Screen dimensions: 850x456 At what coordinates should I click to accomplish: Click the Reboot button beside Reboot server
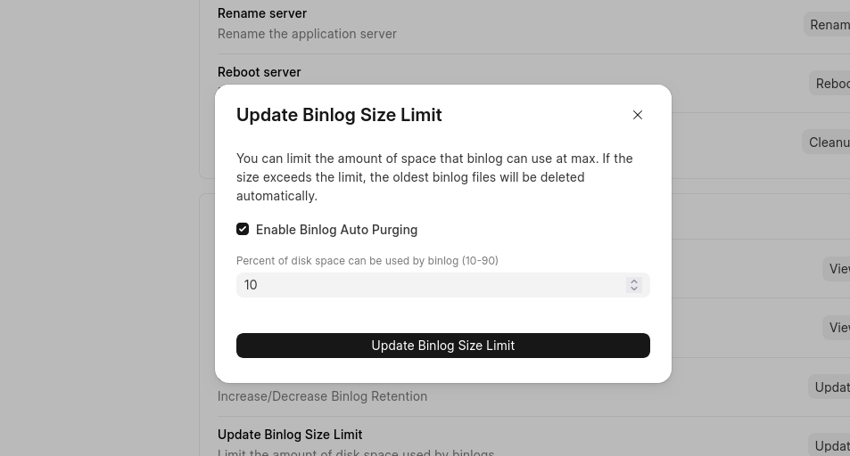pyautogui.click(x=831, y=84)
